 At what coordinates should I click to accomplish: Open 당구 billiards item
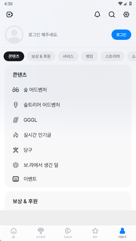point(68,150)
